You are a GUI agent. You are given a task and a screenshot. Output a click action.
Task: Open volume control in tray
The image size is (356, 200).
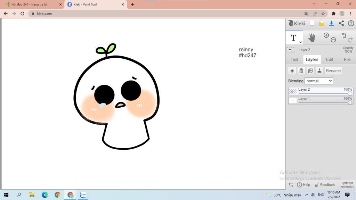(x=313, y=195)
